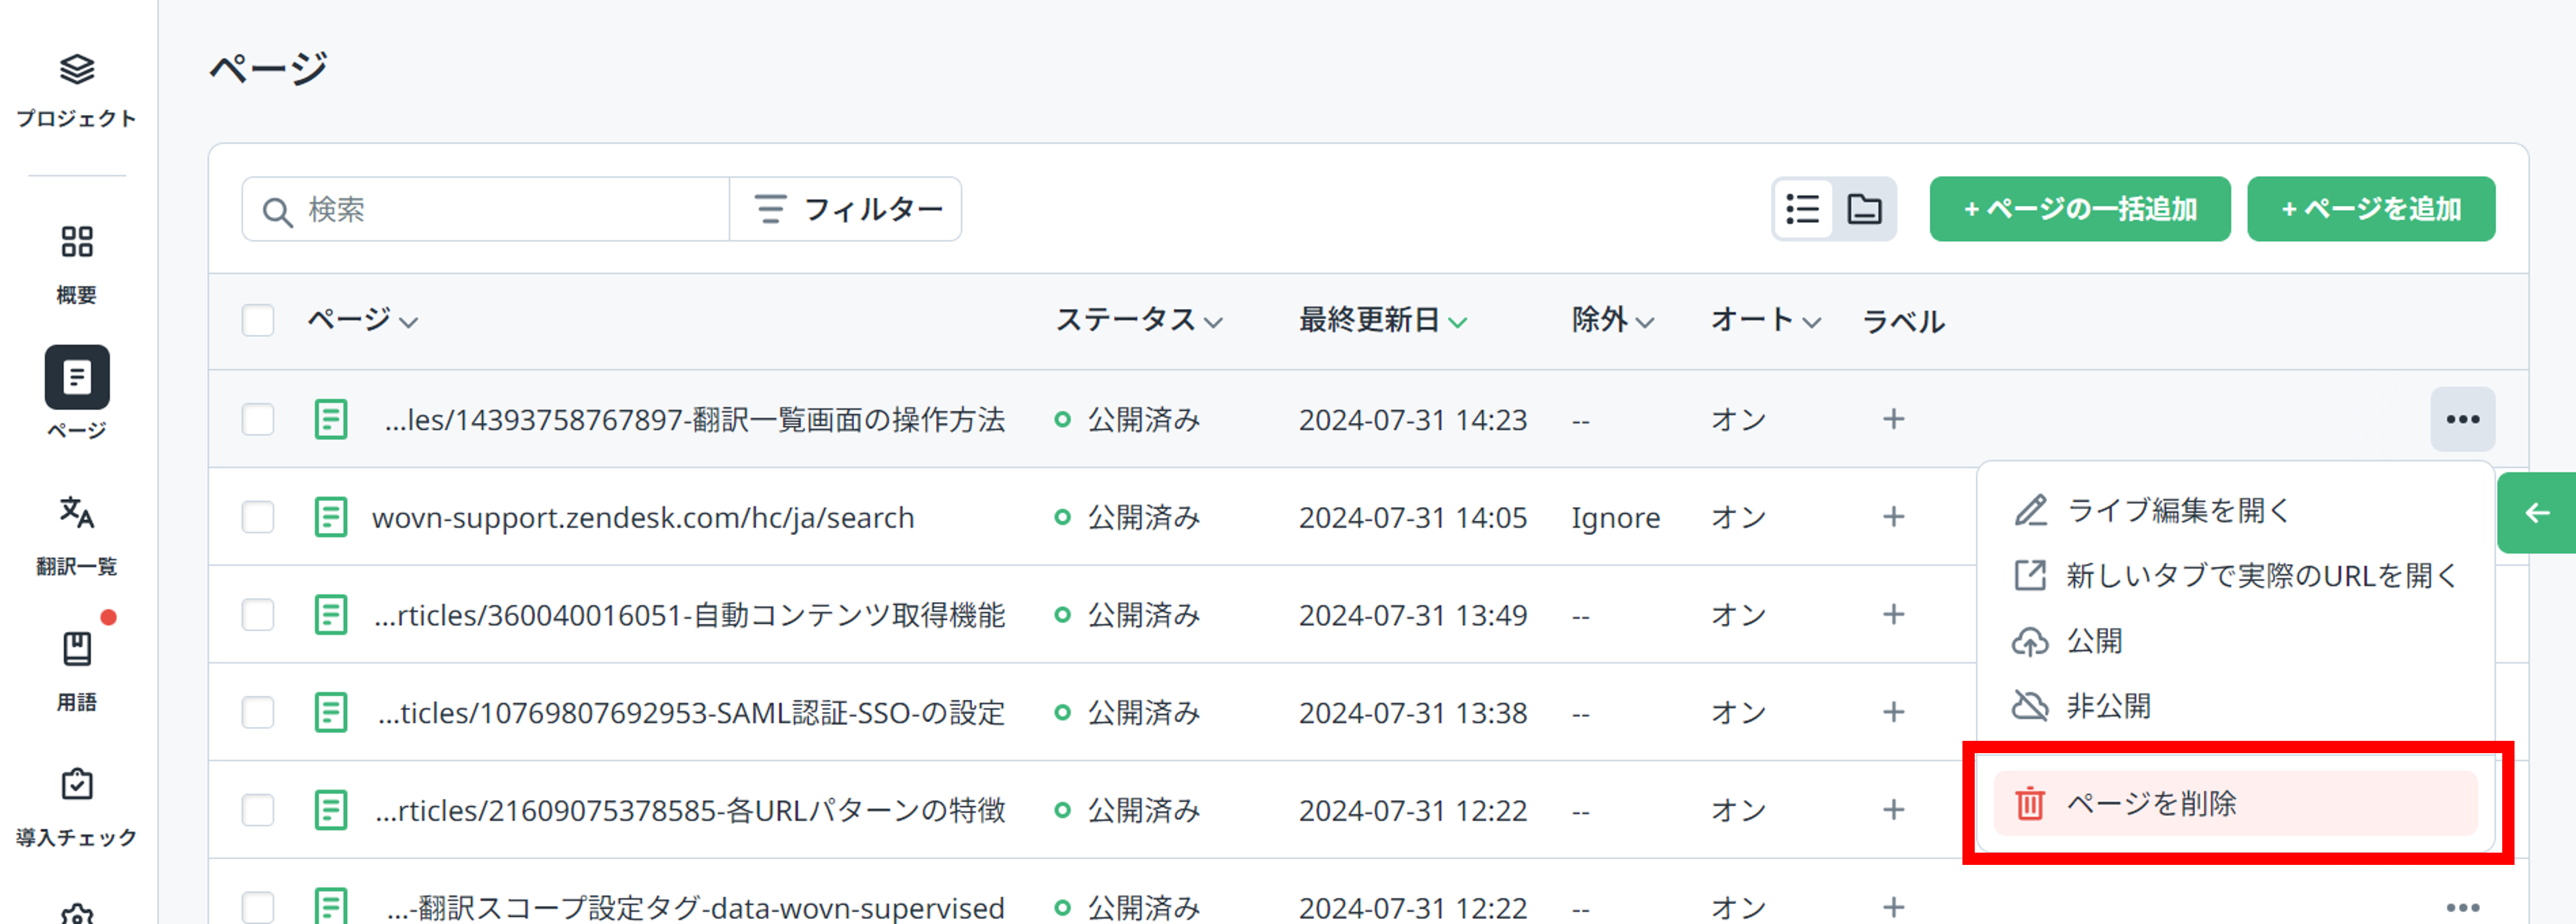Image resolution: width=2576 pixels, height=924 pixels.
Task: Select the SAML認証 page row checkbox
Action: pos(258,712)
